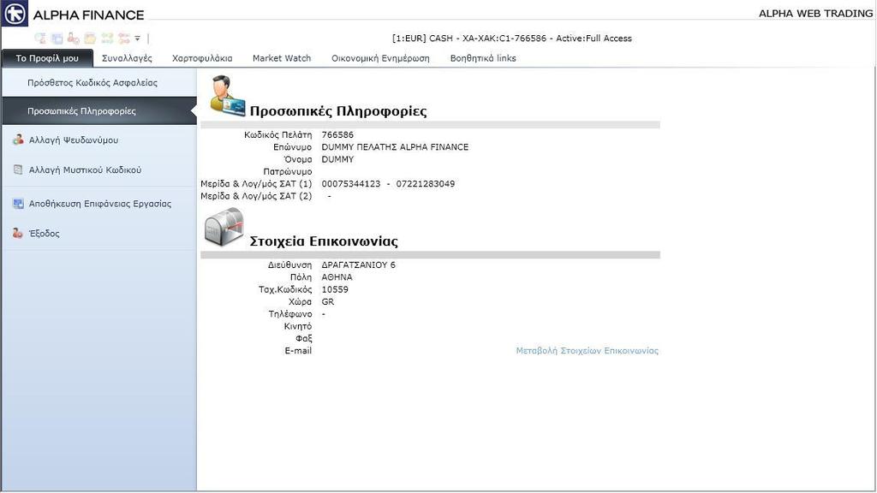Screen dimensions: 877x493
Task: Open the Συναλλαγές tab
Action: 127,58
